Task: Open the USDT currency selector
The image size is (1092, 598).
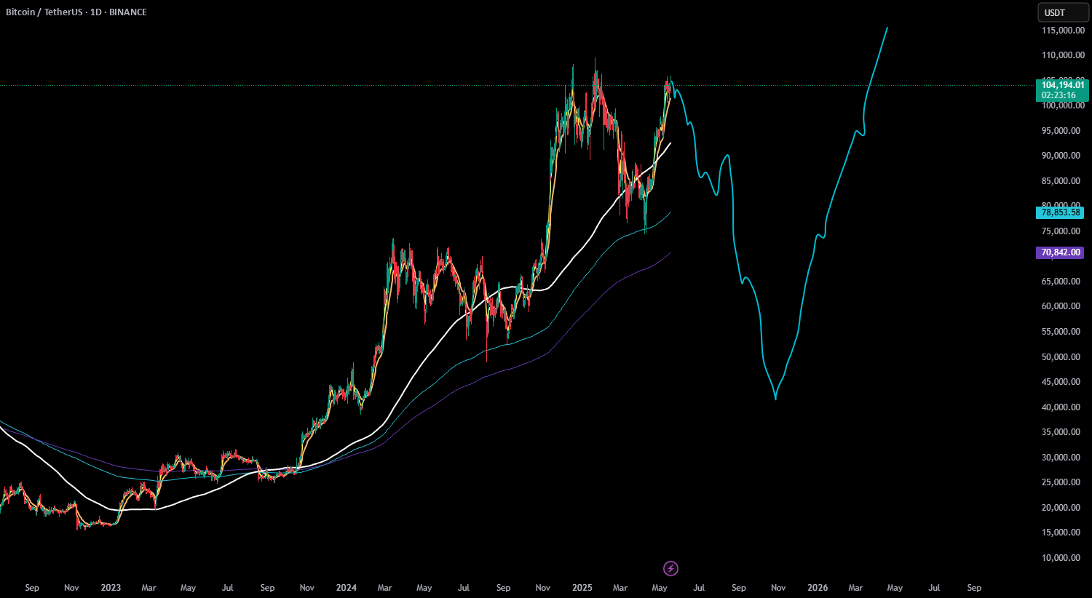Action: 1063,12
